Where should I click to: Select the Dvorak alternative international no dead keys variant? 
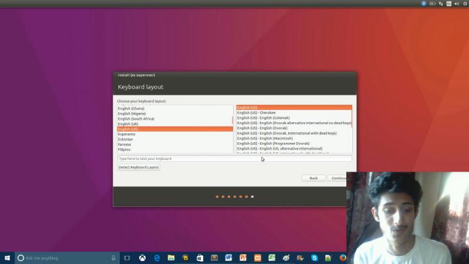tap(294, 123)
